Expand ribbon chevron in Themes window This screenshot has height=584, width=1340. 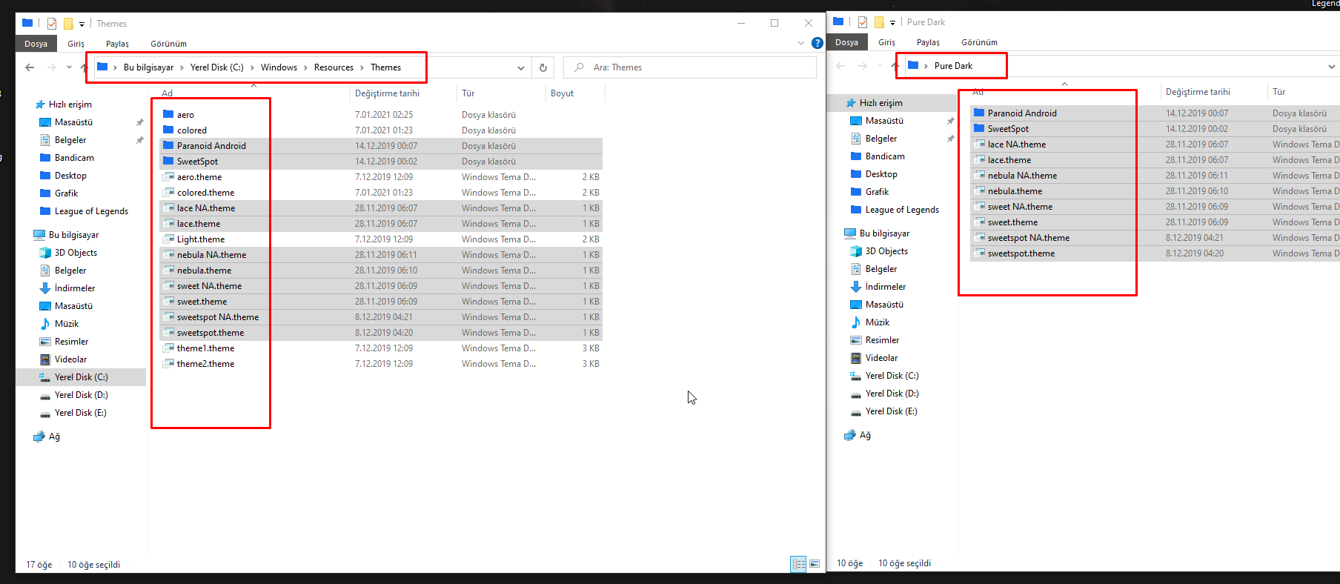pyautogui.click(x=800, y=43)
